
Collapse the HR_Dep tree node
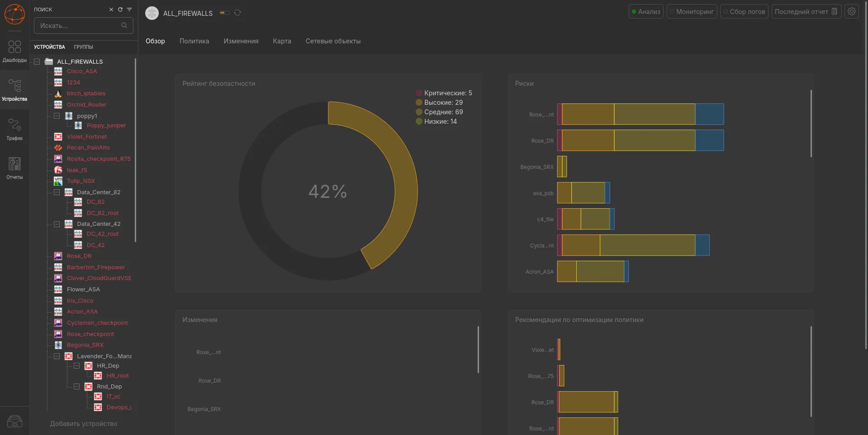point(77,366)
